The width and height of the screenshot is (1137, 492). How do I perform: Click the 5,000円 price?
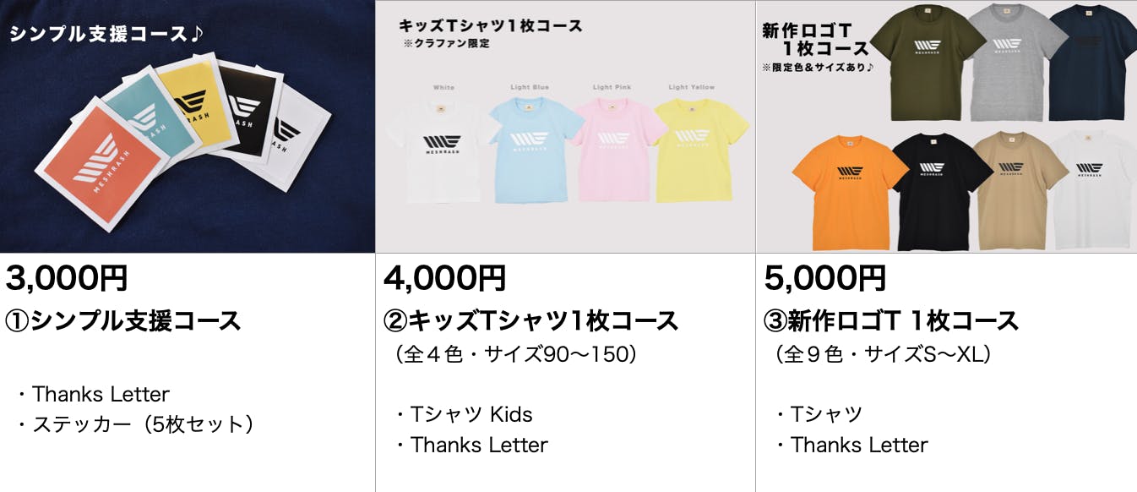coord(825,277)
